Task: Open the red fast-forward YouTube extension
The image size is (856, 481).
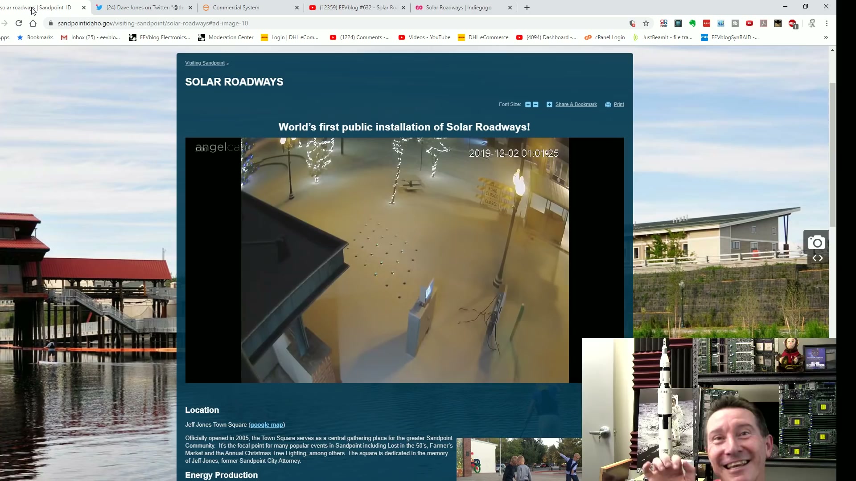Action: point(749,23)
